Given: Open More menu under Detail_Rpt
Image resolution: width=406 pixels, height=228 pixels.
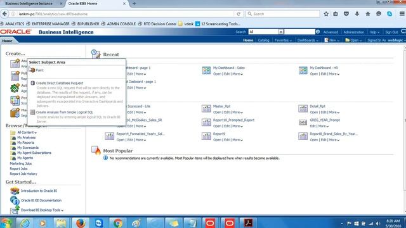Looking at the screenshot, I should pyautogui.click(x=334, y=112).
